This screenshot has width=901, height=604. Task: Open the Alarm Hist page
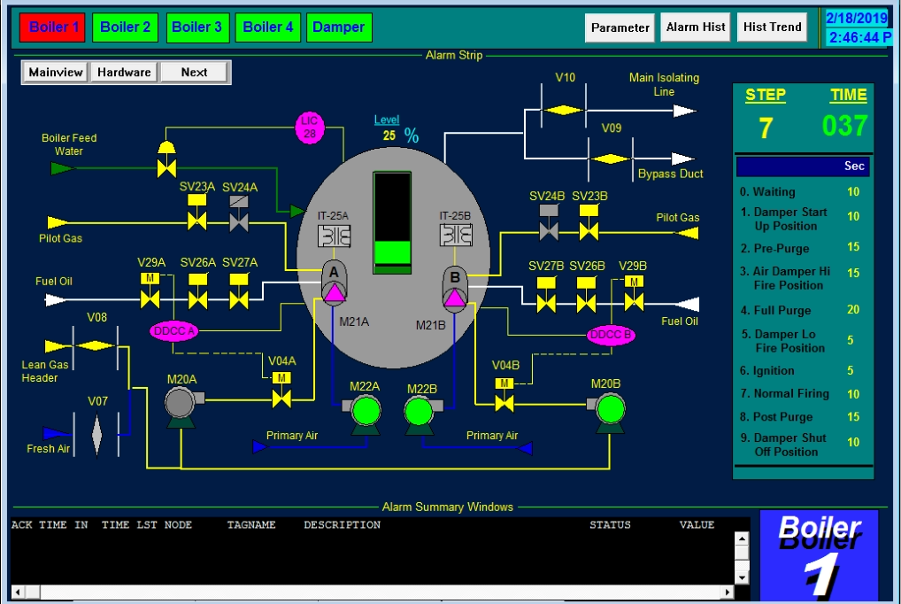click(696, 27)
